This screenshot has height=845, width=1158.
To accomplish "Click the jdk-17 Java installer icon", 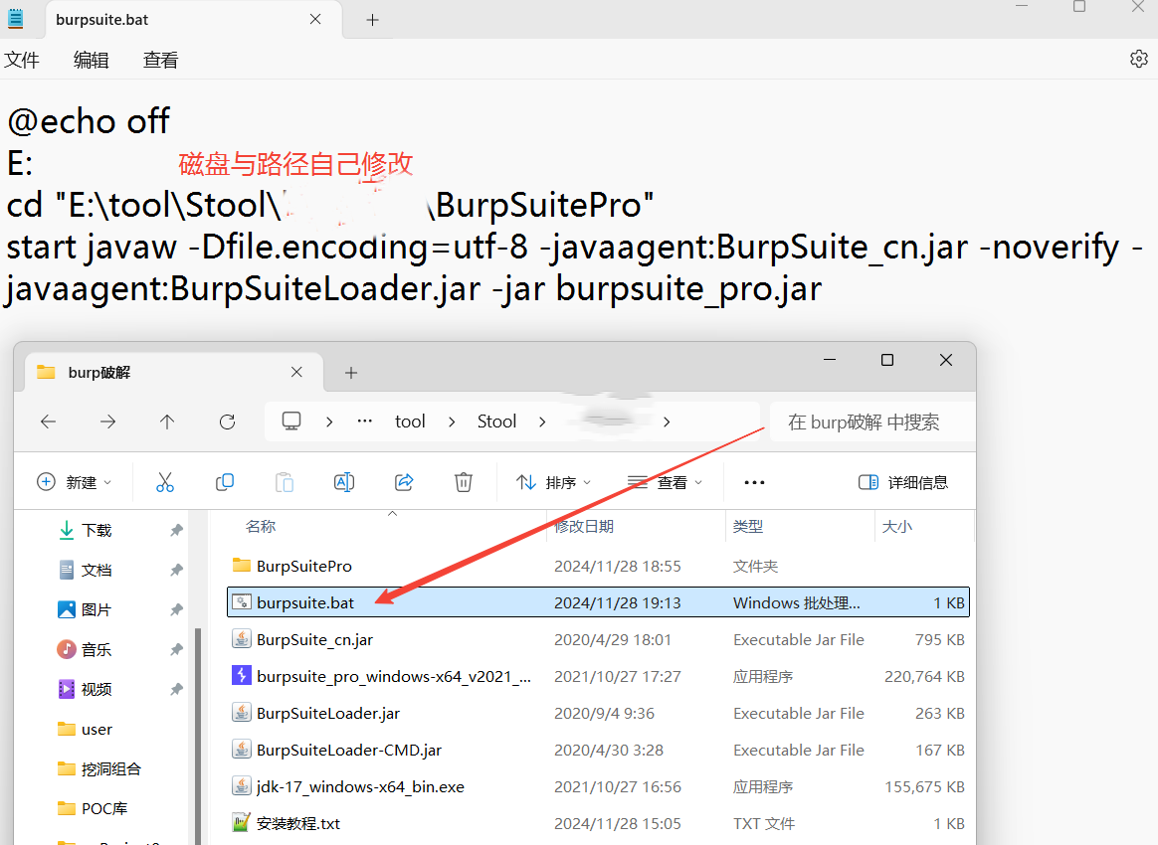I will [x=242, y=786].
